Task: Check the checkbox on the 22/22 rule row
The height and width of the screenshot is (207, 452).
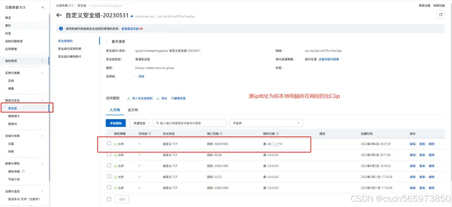Action: click(x=109, y=177)
